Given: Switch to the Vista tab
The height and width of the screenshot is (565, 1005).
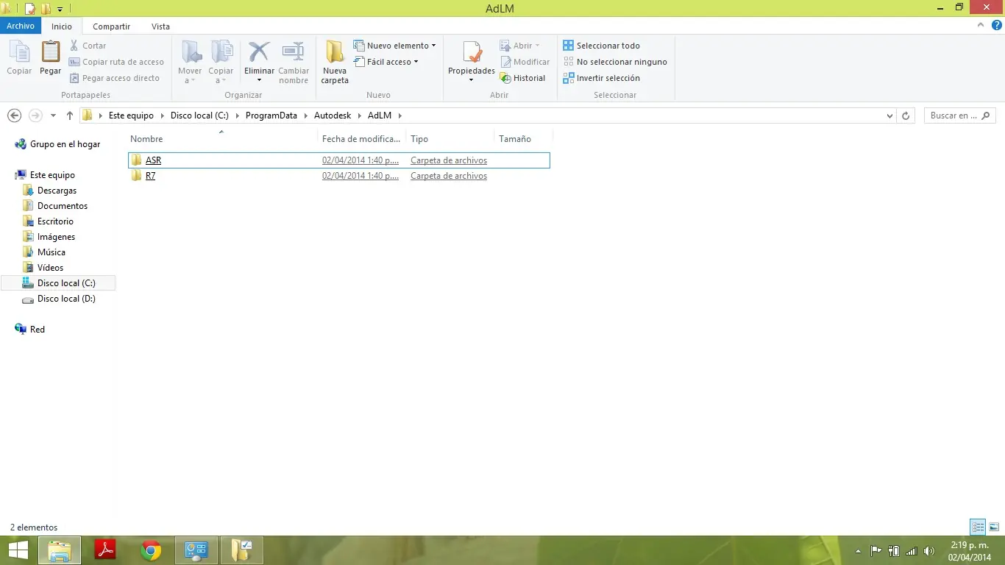Looking at the screenshot, I should (160, 26).
